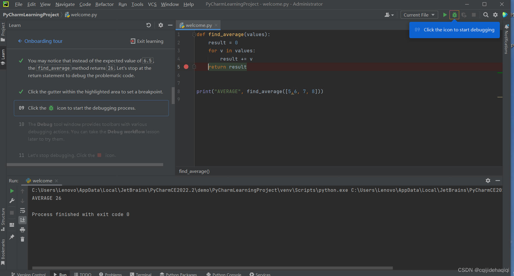Restore layout icon in Run window
The height and width of the screenshot is (276, 514).
click(12, 225)
